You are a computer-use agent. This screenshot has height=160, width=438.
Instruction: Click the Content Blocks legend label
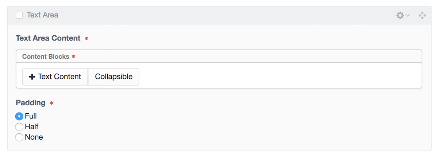pyautogui.click(x=46, y=56)
